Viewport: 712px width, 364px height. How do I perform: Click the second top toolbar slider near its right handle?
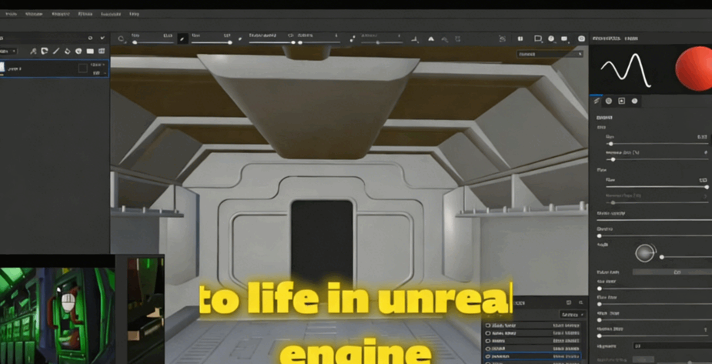point(229,42)
